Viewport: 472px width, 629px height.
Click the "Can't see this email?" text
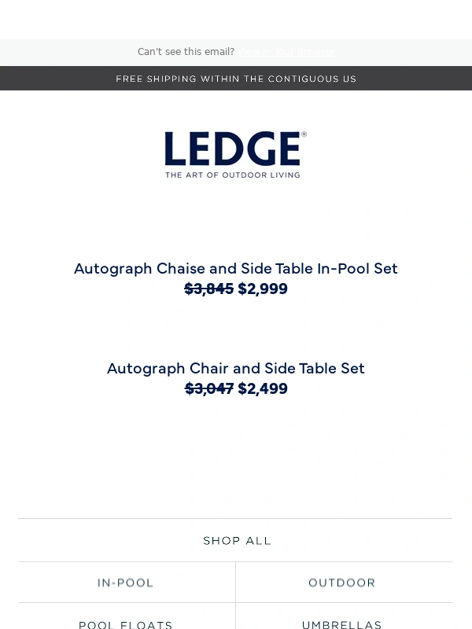pos(186,52)
